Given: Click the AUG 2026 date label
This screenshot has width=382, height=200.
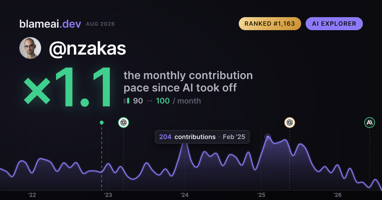Looking at the screenshot, I should [x=100, y=24].
